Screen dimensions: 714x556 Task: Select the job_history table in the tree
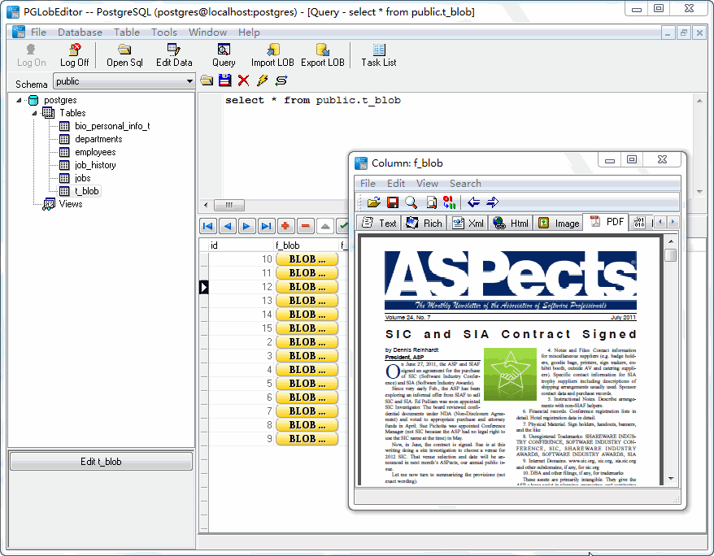click(95, 165)
